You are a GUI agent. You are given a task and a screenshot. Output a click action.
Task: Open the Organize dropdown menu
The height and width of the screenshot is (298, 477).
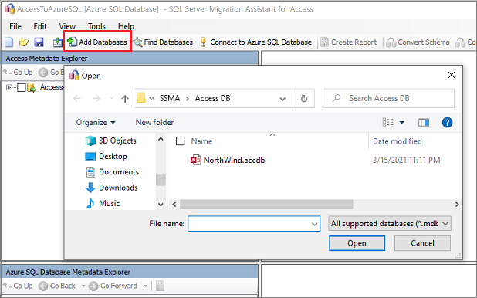click(x=96, y=123)
